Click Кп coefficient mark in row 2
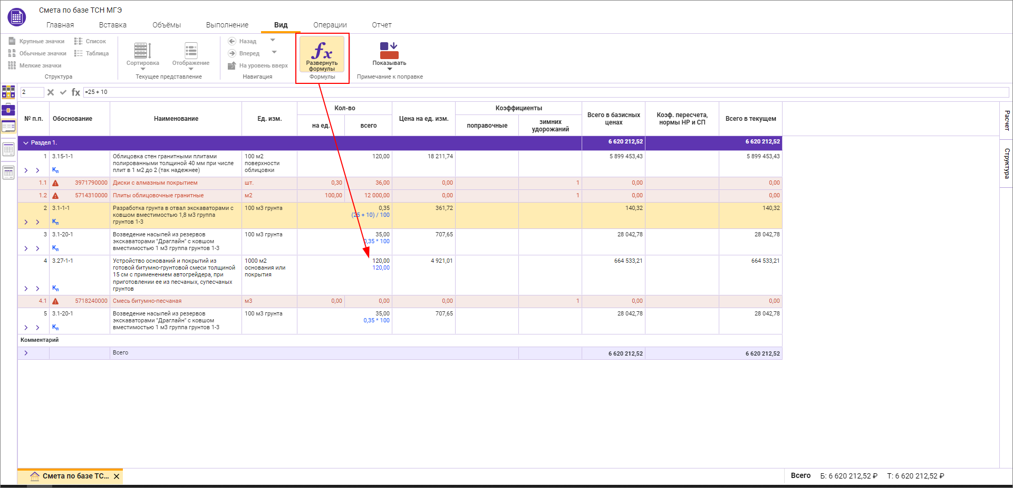Image resolution: width=1013 pixels, height=488 pixels. (x=55, y=222)
